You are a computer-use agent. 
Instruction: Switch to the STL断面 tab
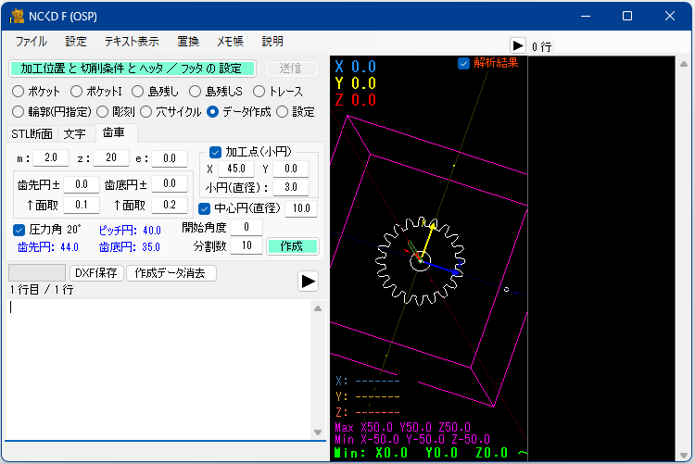(x=32, y=134)
